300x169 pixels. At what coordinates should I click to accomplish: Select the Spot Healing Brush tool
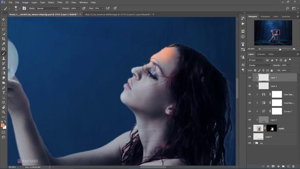click(4, 49)
